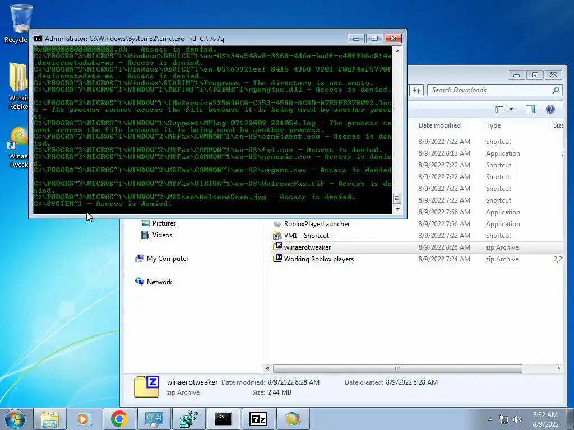Launch Windows Media Player from the taskbar
574x430 pixels.
84,419
